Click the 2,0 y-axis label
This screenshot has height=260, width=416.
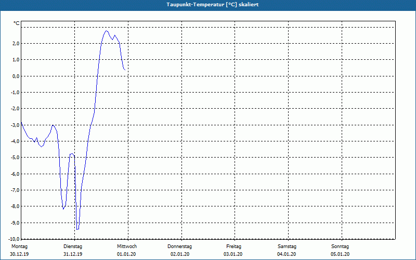coord(16,43)
